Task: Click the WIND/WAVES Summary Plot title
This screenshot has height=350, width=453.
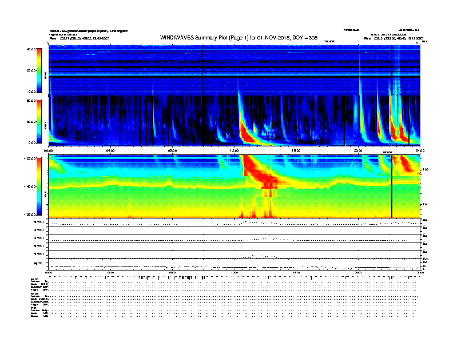Action: pos(239,38)
